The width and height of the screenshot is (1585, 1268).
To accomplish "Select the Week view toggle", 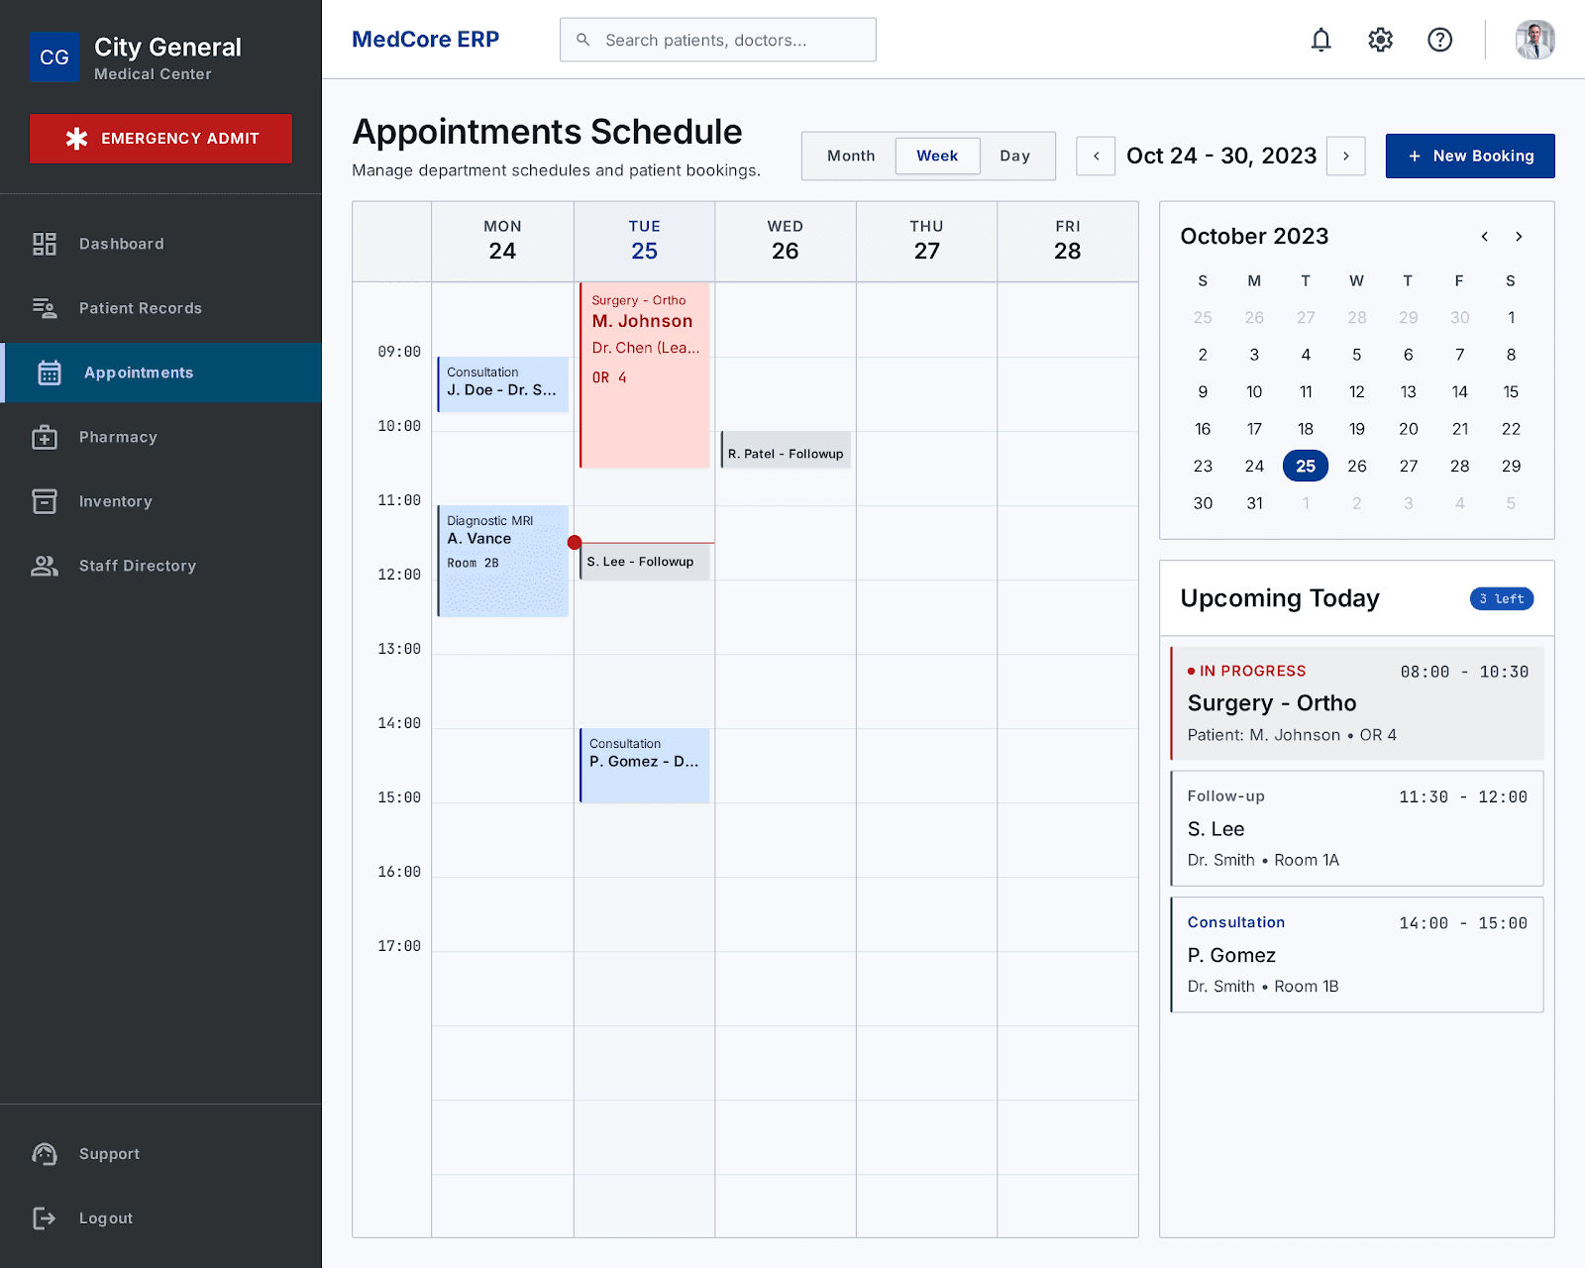I will 937,157.
